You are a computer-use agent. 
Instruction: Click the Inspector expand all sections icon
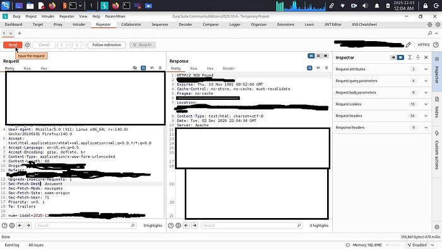tap(410, 58)
